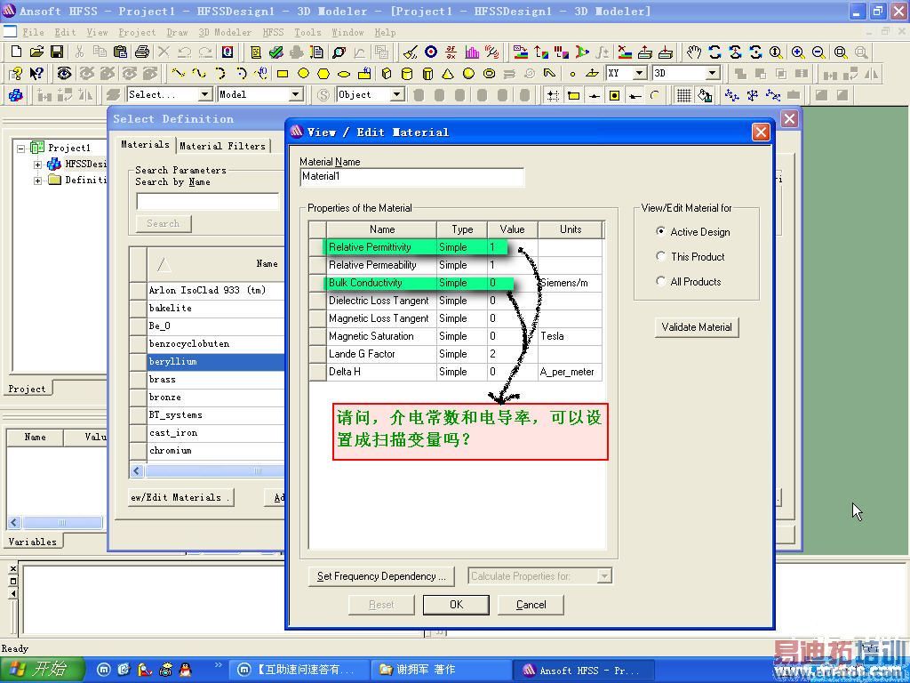Select the Draw Rectangle tool

point(283,74)
